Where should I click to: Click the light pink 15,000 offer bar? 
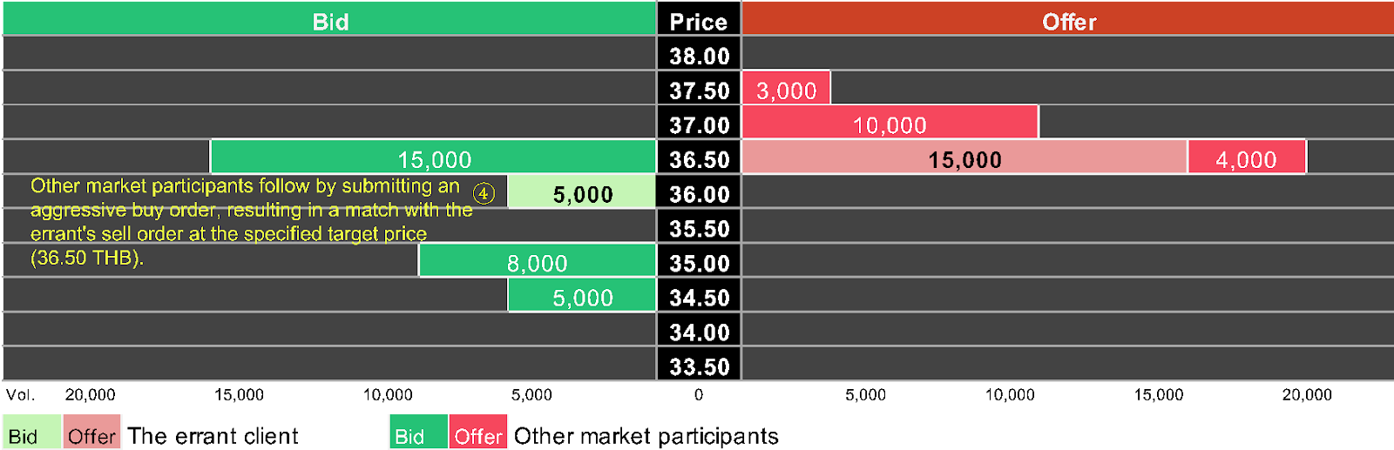pyautogui.click(x=964, y=158)
